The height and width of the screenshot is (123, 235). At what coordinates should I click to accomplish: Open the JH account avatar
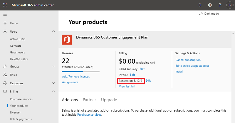click(229, 5)
